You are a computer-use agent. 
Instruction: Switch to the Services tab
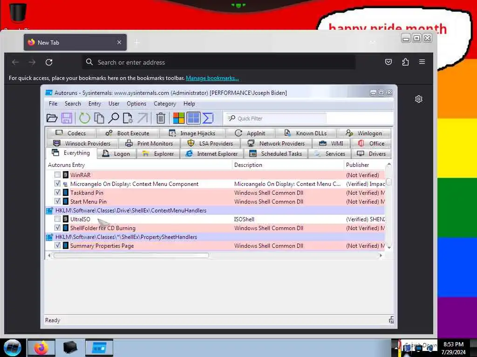point(330,153)
